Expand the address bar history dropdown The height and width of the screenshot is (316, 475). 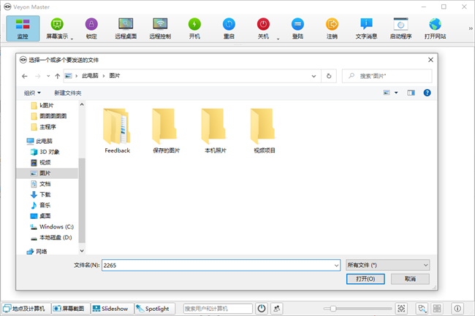pos(313,76)
